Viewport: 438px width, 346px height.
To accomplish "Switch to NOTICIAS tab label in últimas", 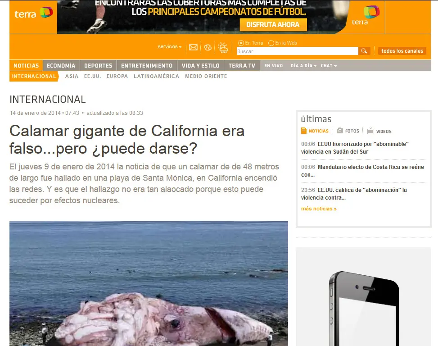I will click(318, 131).
